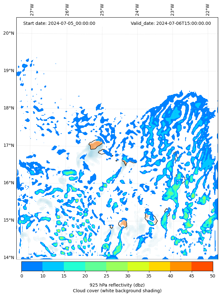Click the 19°N latitude label
This screenshot has height=296, width=221.
pos(9,71)
